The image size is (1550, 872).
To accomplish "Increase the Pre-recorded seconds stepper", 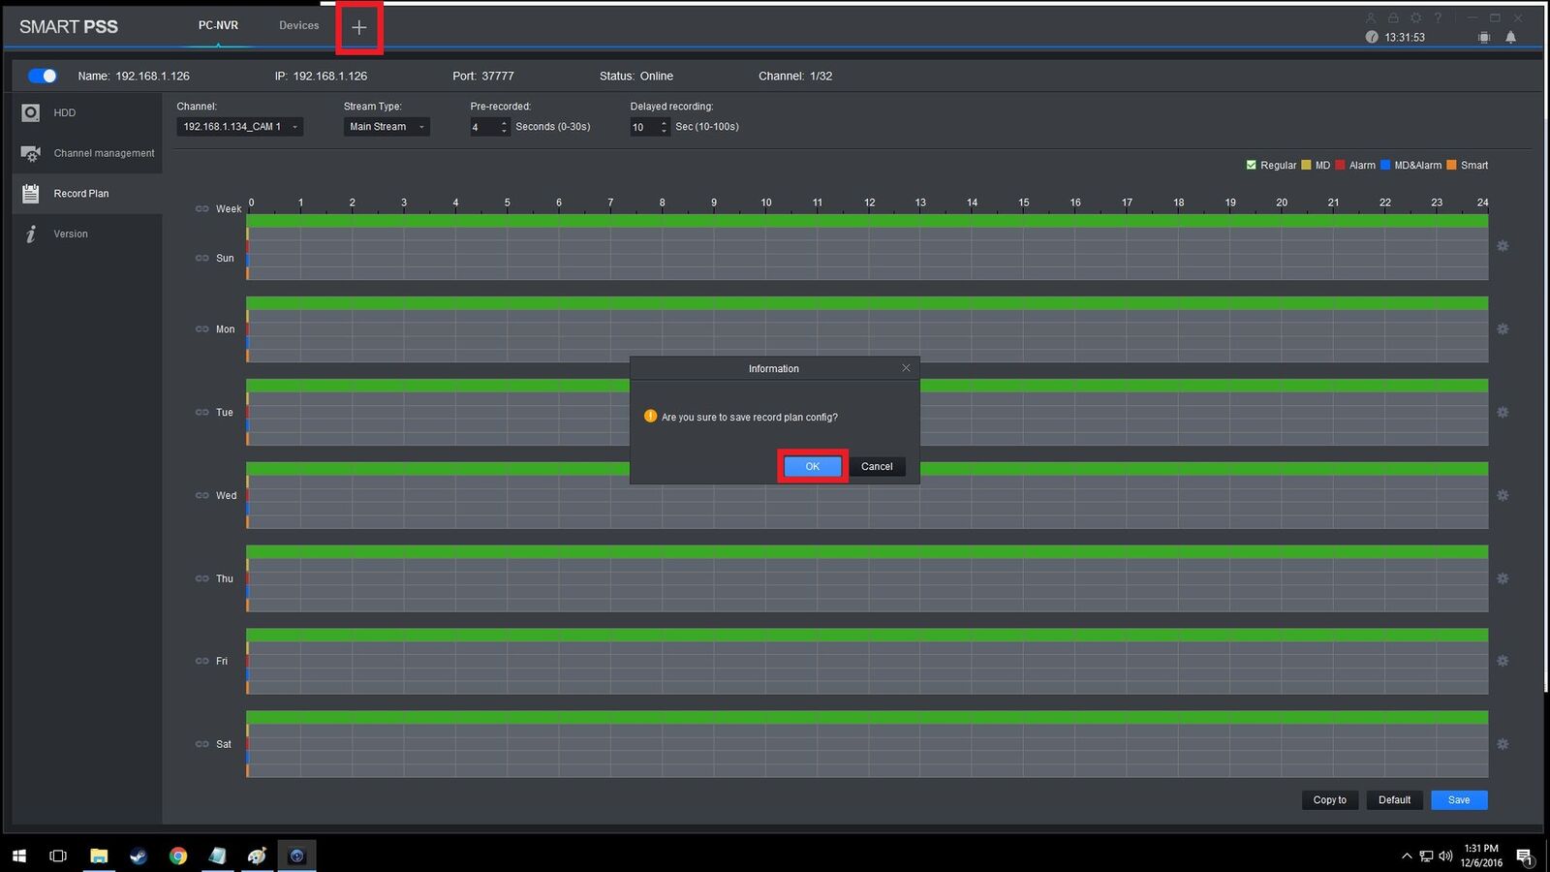I will pos(504,123).
